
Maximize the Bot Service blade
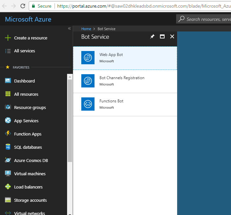(x=162, y=36)
